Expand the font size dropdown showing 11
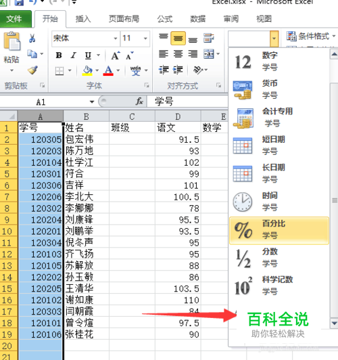 tap(145, 39)
